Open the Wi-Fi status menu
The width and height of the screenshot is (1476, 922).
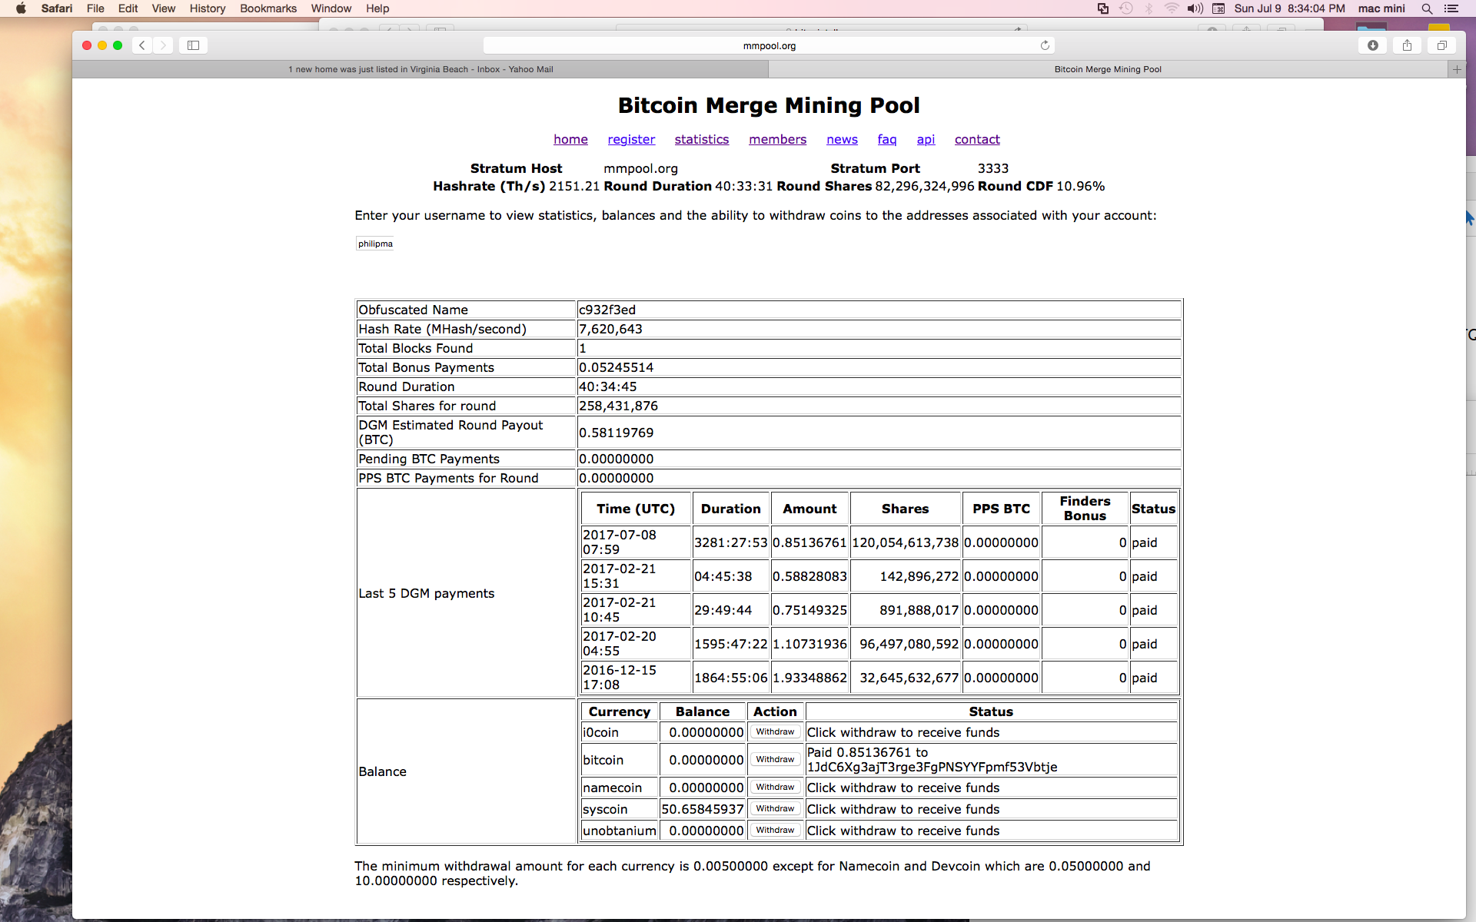pos(1172,8)
